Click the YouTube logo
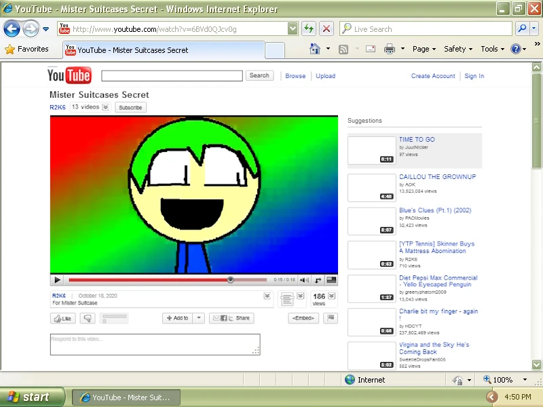Screen dimensions: 543x407 68,75
